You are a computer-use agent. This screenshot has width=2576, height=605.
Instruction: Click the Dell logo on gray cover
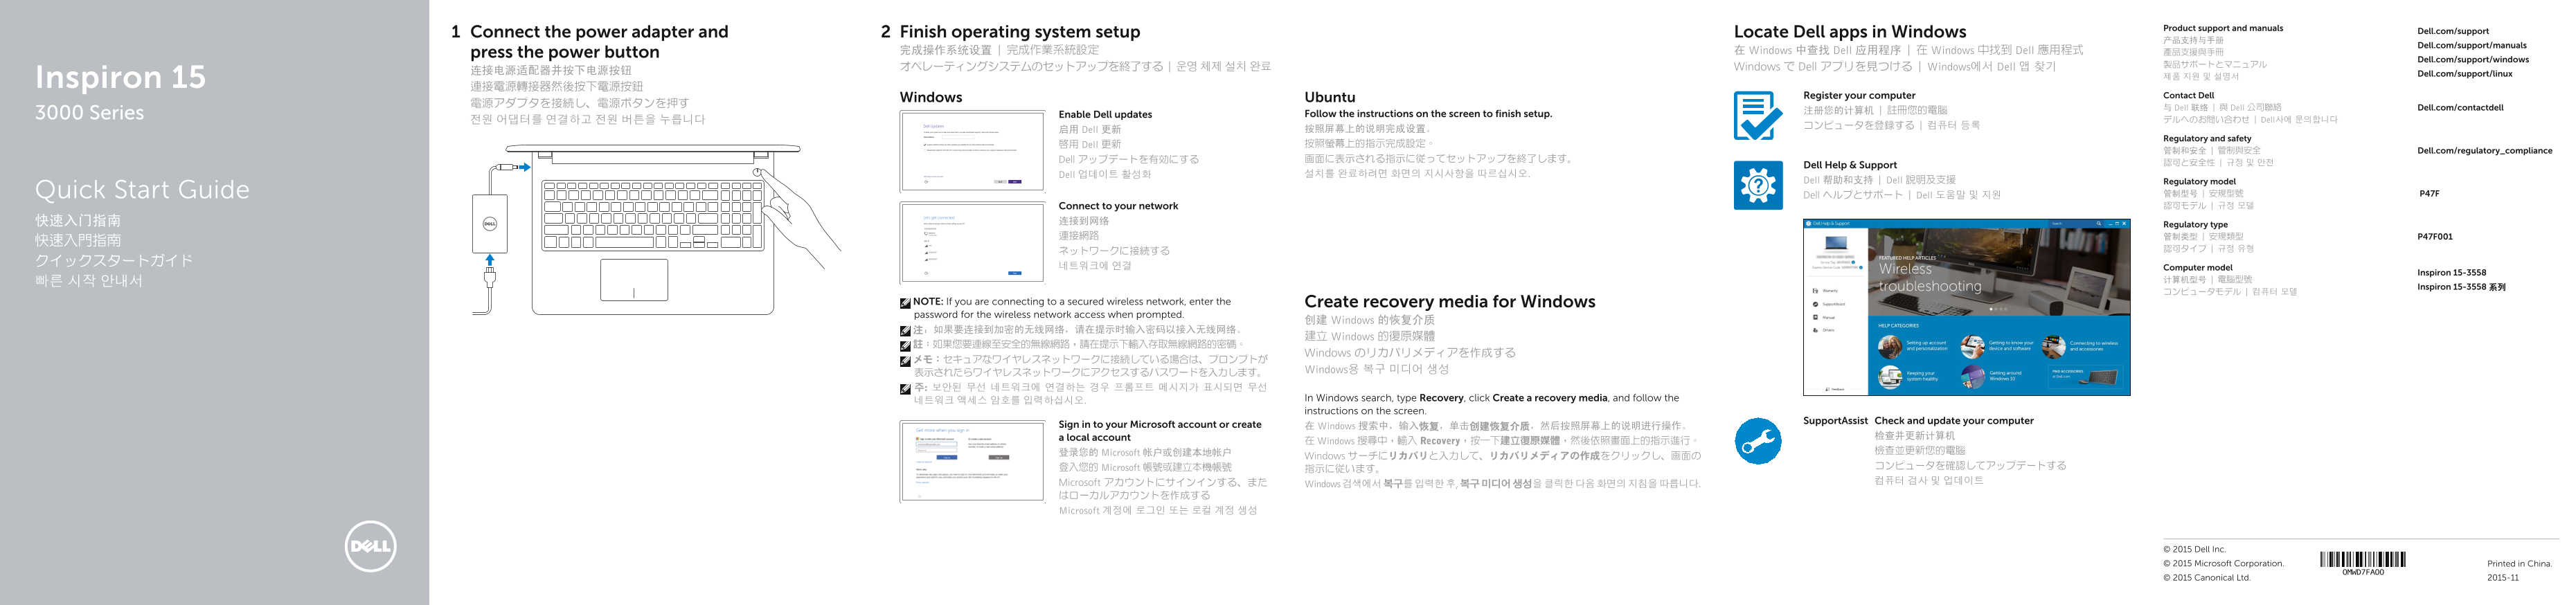click(370, 546)
